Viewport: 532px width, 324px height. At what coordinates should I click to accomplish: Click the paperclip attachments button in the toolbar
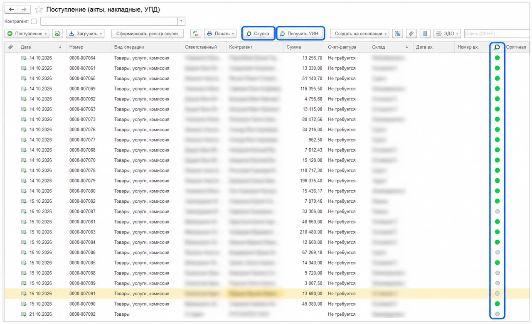[411, 34]
